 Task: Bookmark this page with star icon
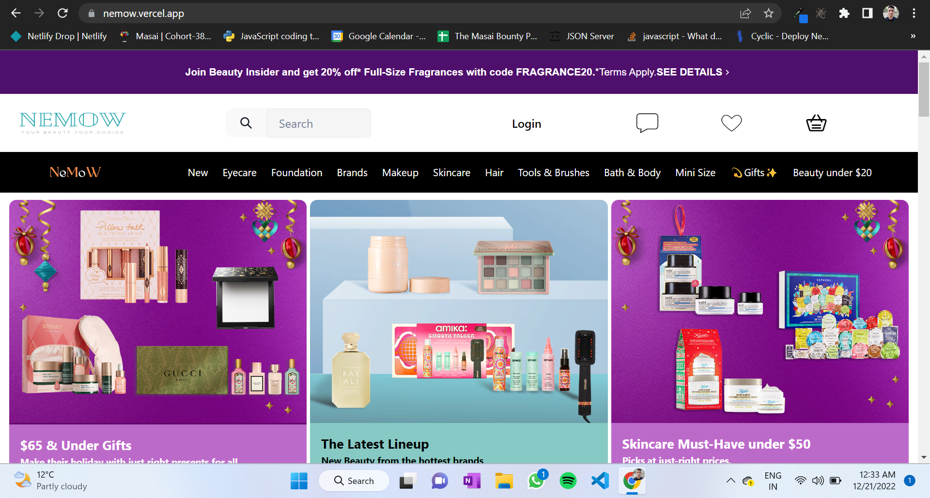pos(769,13)
